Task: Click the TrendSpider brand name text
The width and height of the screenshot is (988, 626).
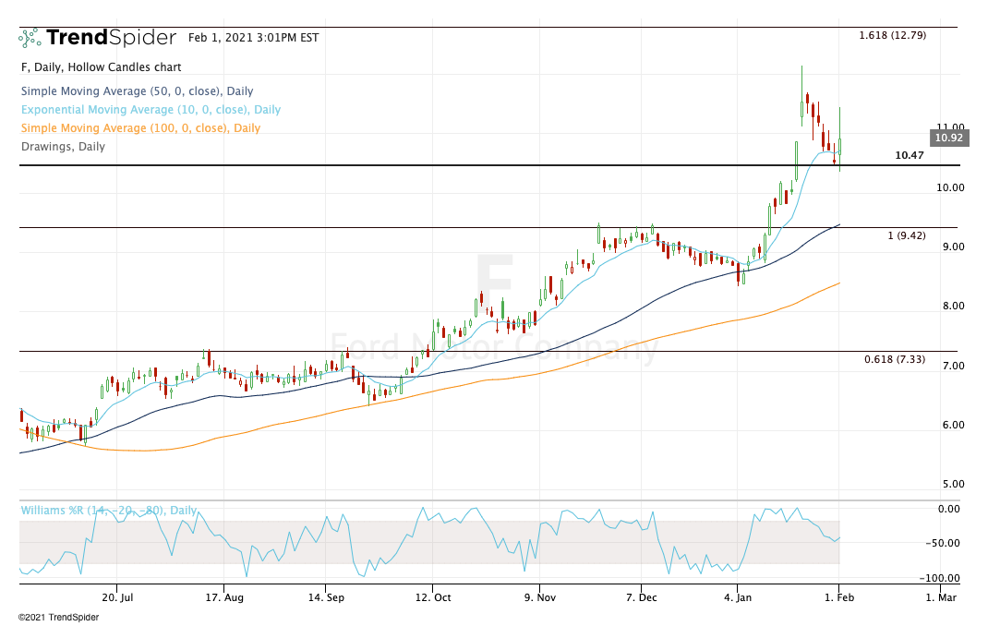Action: 111,38
